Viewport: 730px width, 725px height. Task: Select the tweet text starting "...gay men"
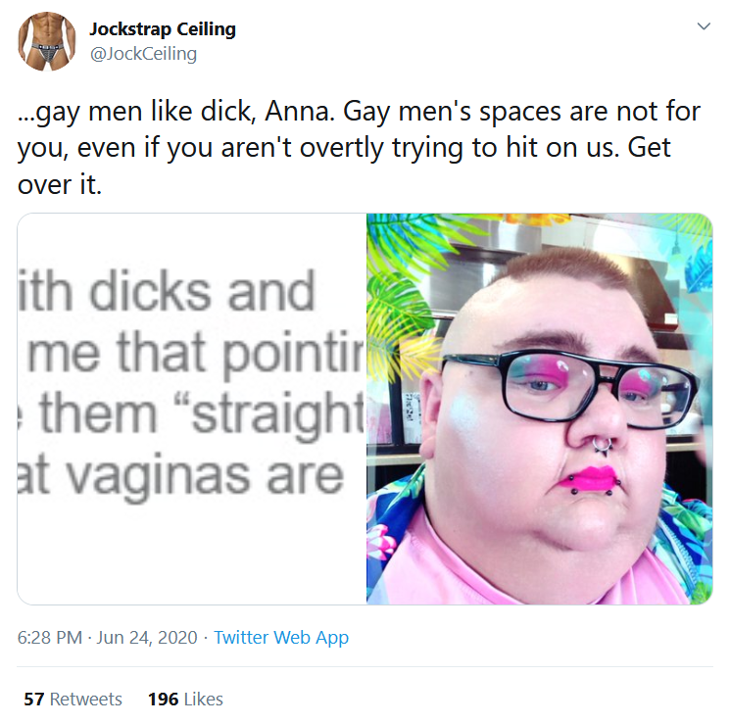coord(359,148)
